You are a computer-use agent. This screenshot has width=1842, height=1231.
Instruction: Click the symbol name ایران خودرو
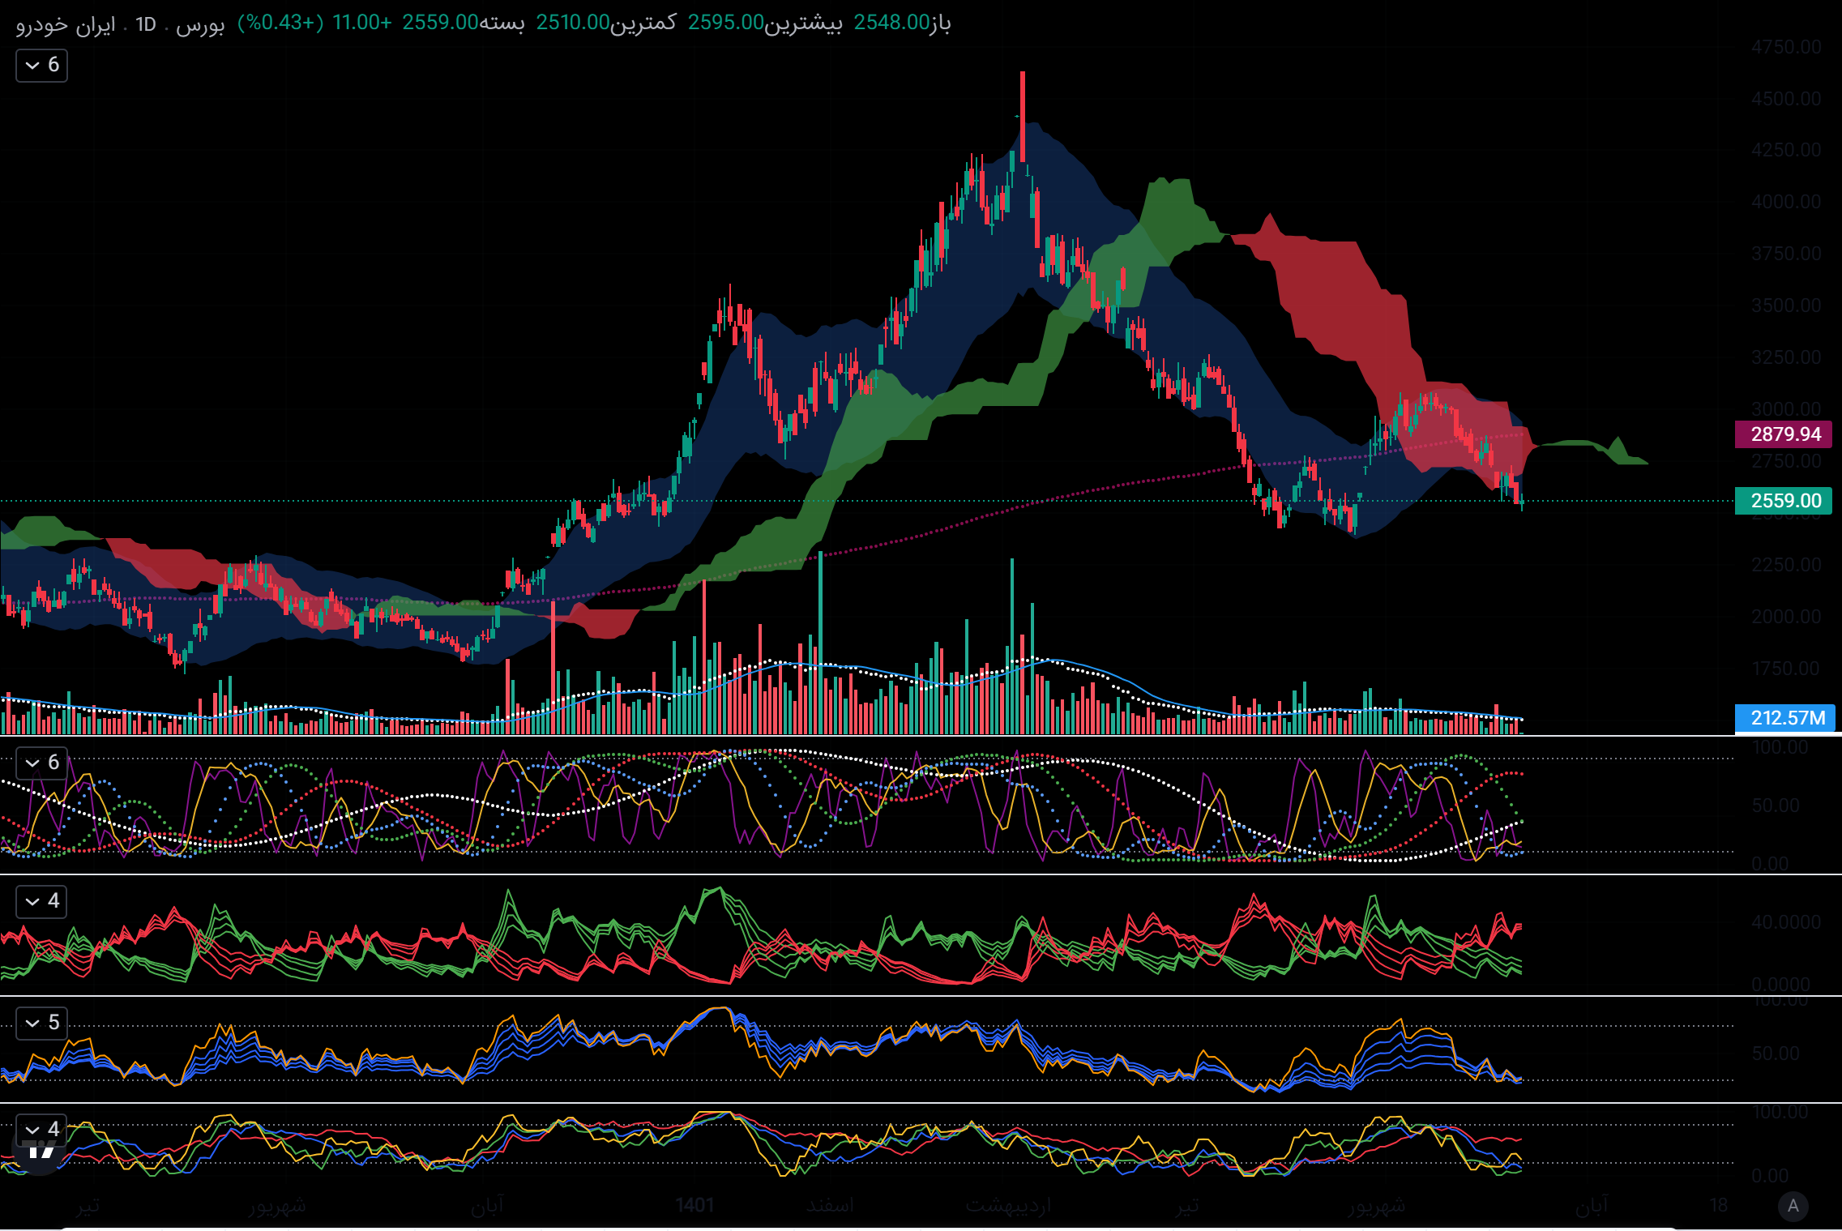click(66, 24)
